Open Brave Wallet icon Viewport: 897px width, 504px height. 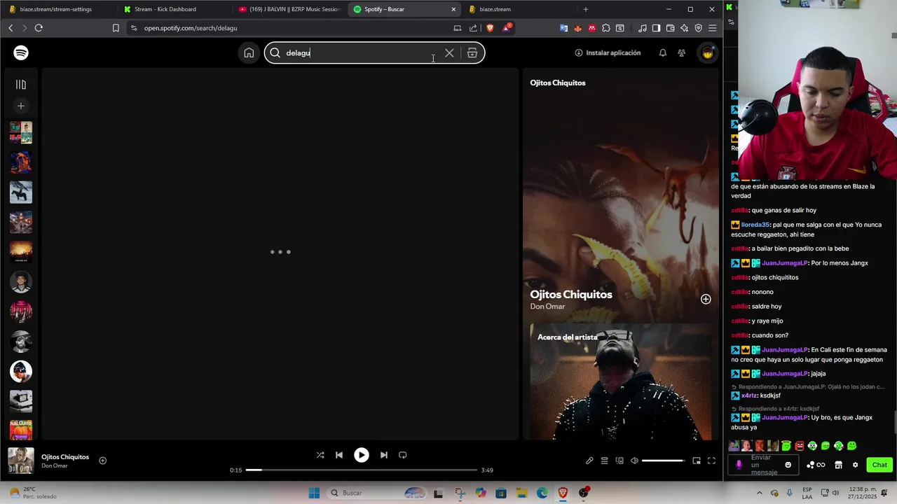pos(671,28)
